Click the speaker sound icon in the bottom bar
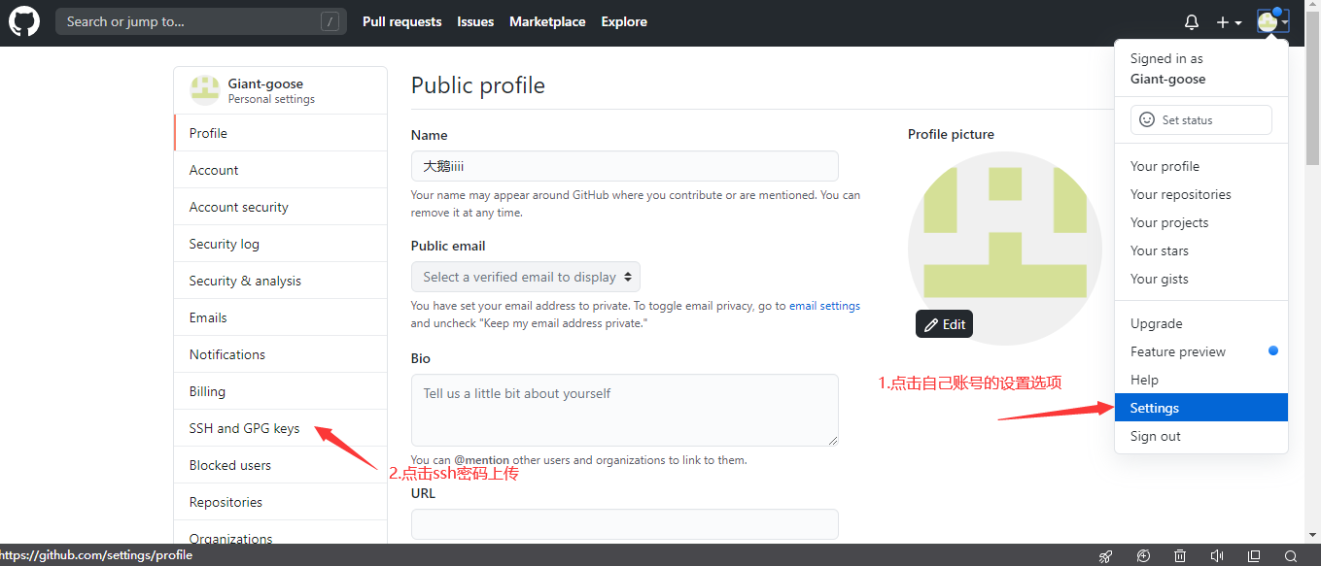Viewport: 1321px width, 566px height. pos(1217,556)
